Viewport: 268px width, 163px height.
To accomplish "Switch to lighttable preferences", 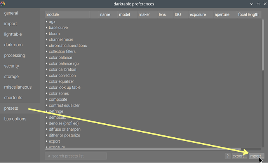I will click(20, 34).
